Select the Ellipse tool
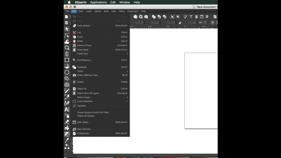 point(67,72)
